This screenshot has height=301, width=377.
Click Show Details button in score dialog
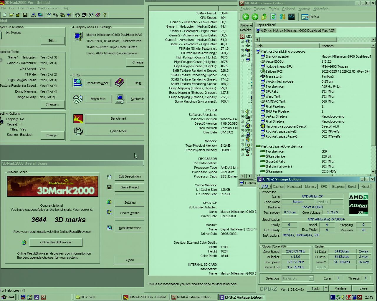(x=129, y=213)
